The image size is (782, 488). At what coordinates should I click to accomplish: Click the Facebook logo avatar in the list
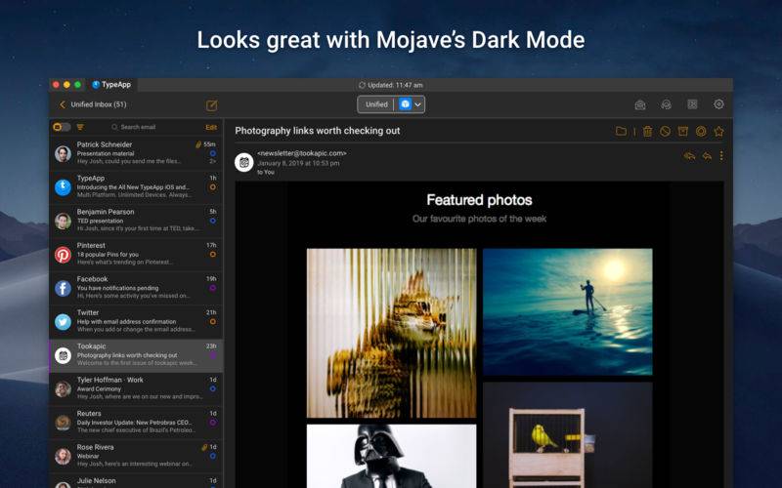pos(63,288)
